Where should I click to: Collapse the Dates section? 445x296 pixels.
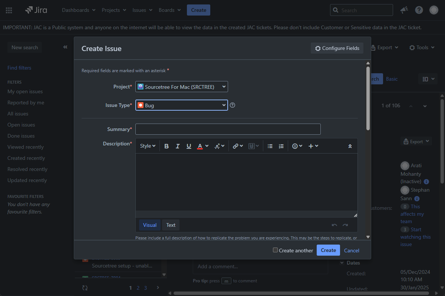pyautogui.click(x=342, y=263)
